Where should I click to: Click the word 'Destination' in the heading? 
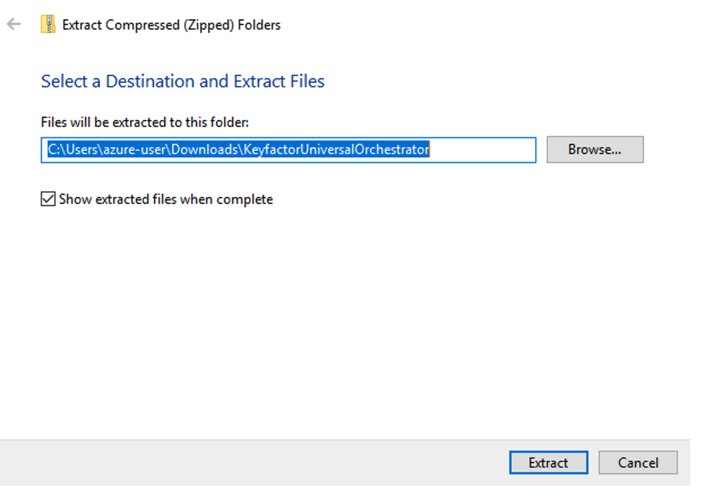(151, 82)
